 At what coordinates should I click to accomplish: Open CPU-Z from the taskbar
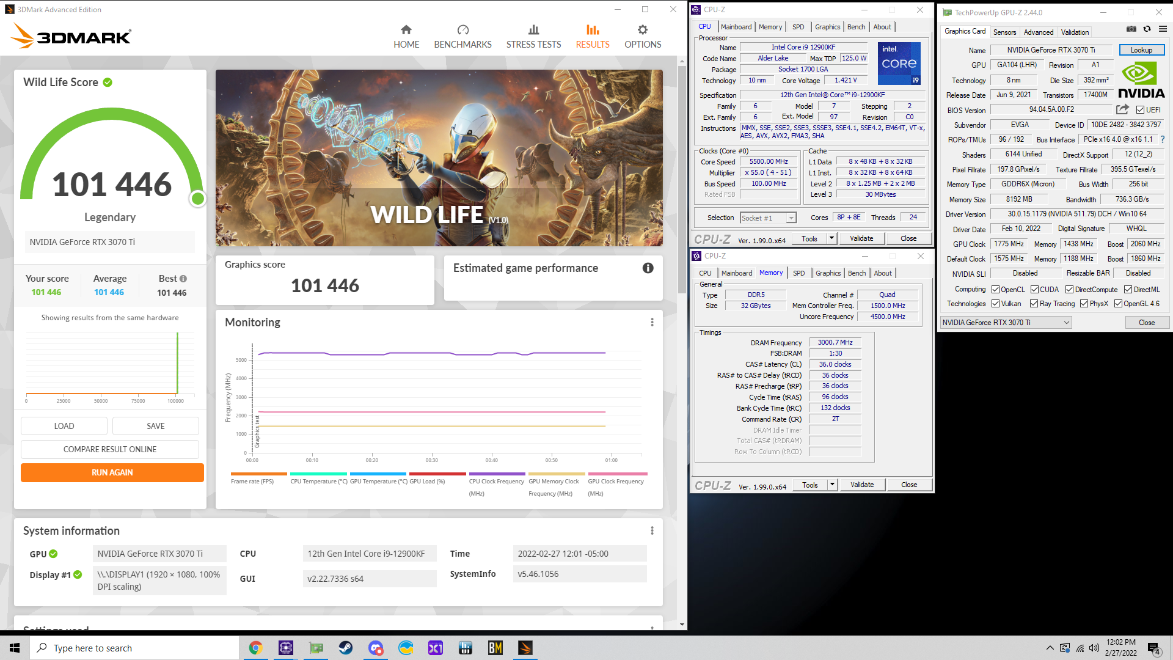tap(286, 648)
